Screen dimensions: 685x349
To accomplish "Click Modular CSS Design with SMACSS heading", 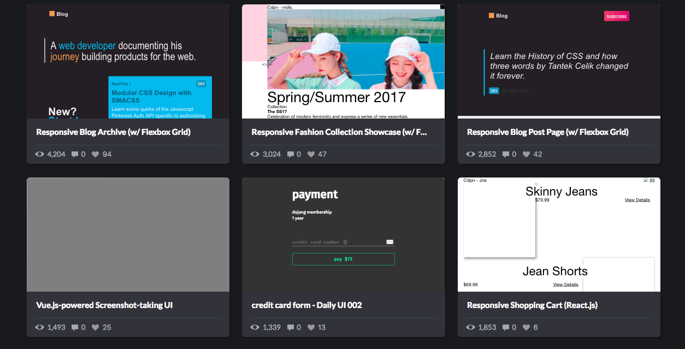I will click(151, 97).
